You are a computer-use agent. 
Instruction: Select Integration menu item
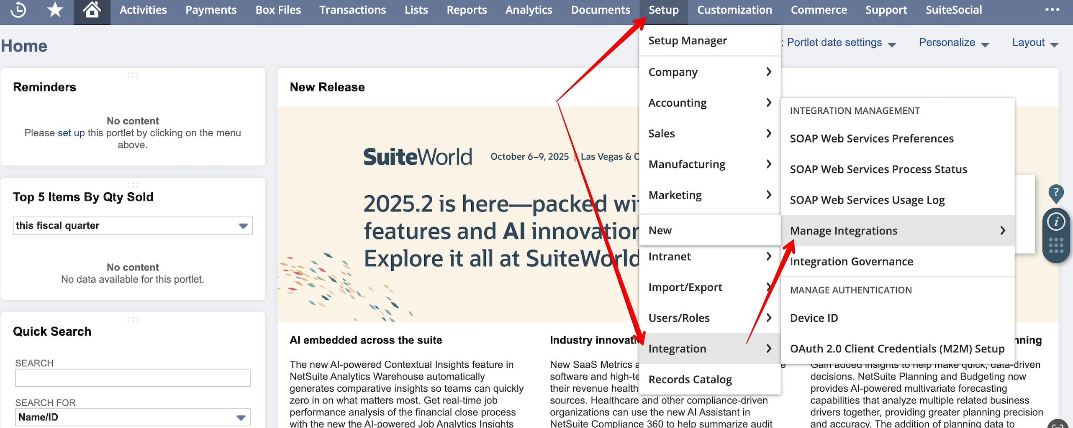point(710,349)
